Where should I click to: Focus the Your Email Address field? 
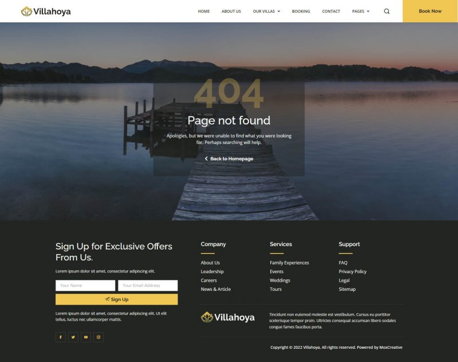click(x=148, y=285)
